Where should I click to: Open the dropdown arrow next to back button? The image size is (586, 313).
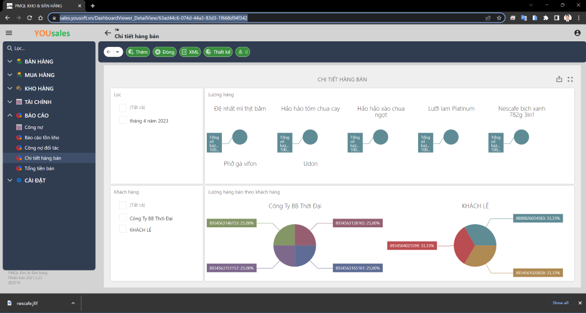[x=118, y=52]
